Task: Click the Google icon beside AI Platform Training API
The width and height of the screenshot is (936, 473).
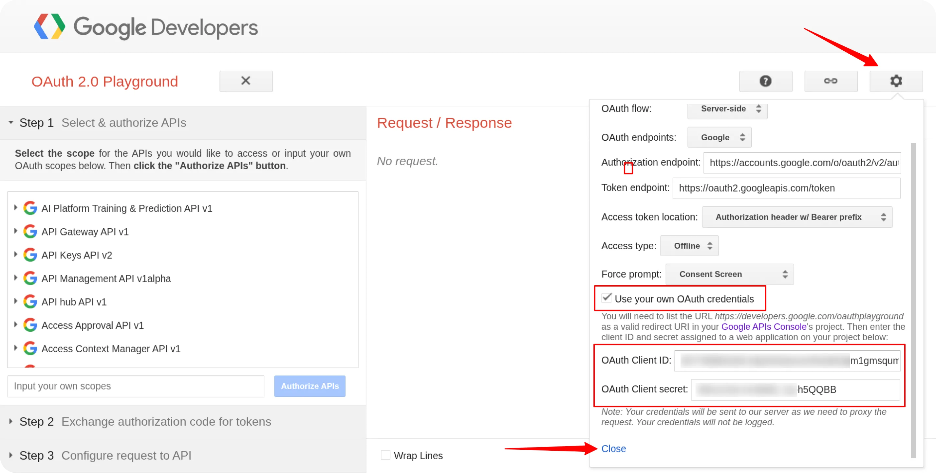Action: [x=30, y=208]
